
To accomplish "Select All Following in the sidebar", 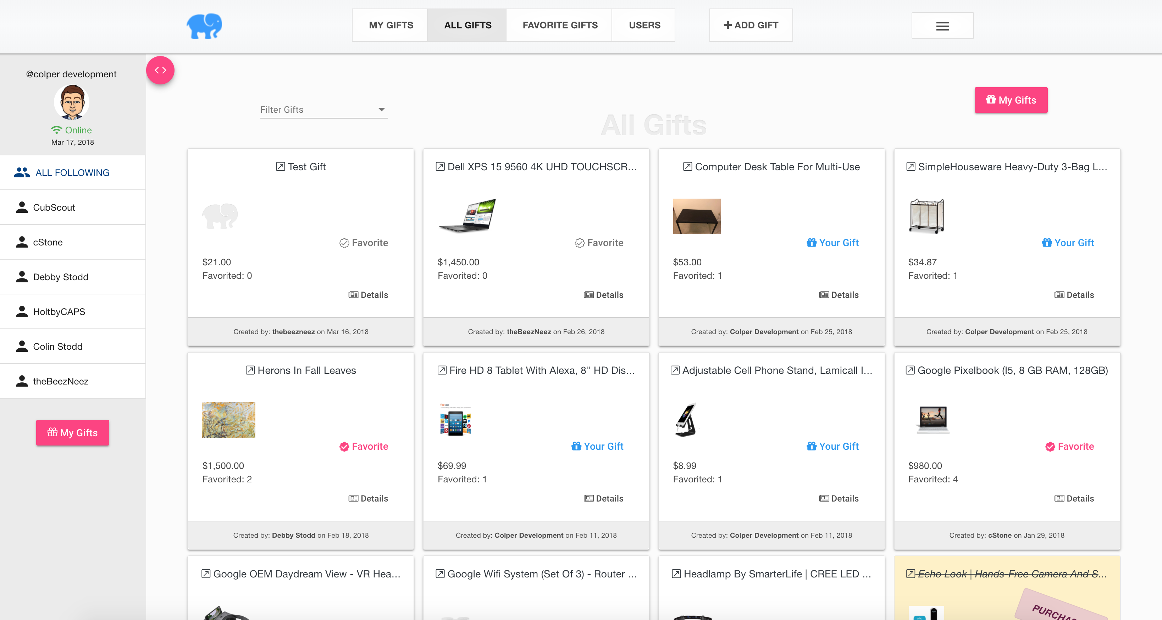I will pos(73,172).
